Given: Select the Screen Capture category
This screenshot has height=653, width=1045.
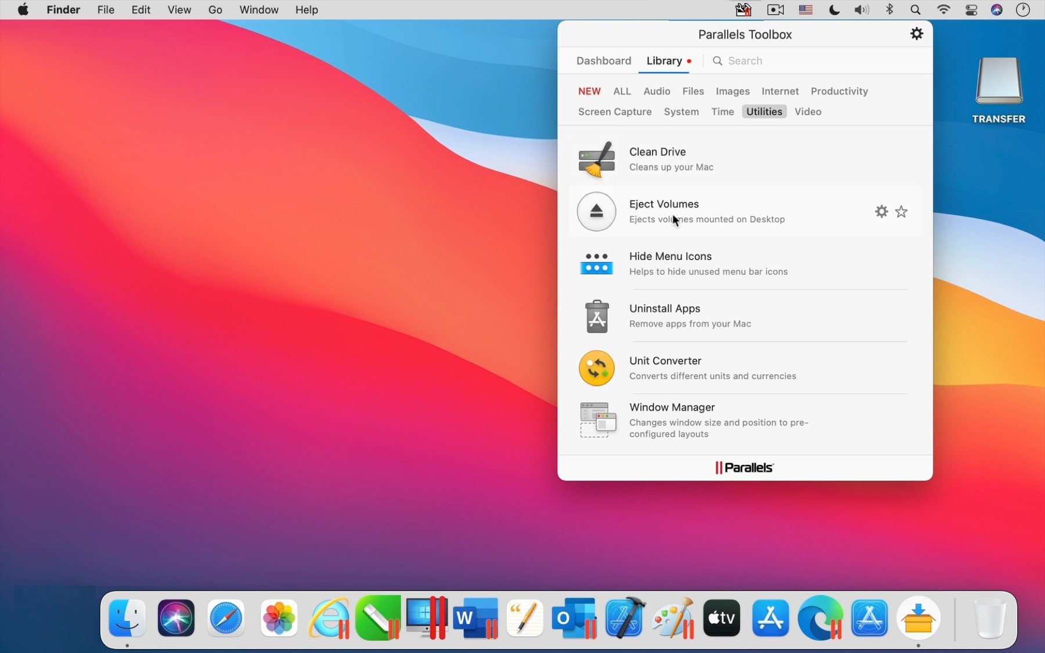Looking at the screenshot, I should [614, 111].
